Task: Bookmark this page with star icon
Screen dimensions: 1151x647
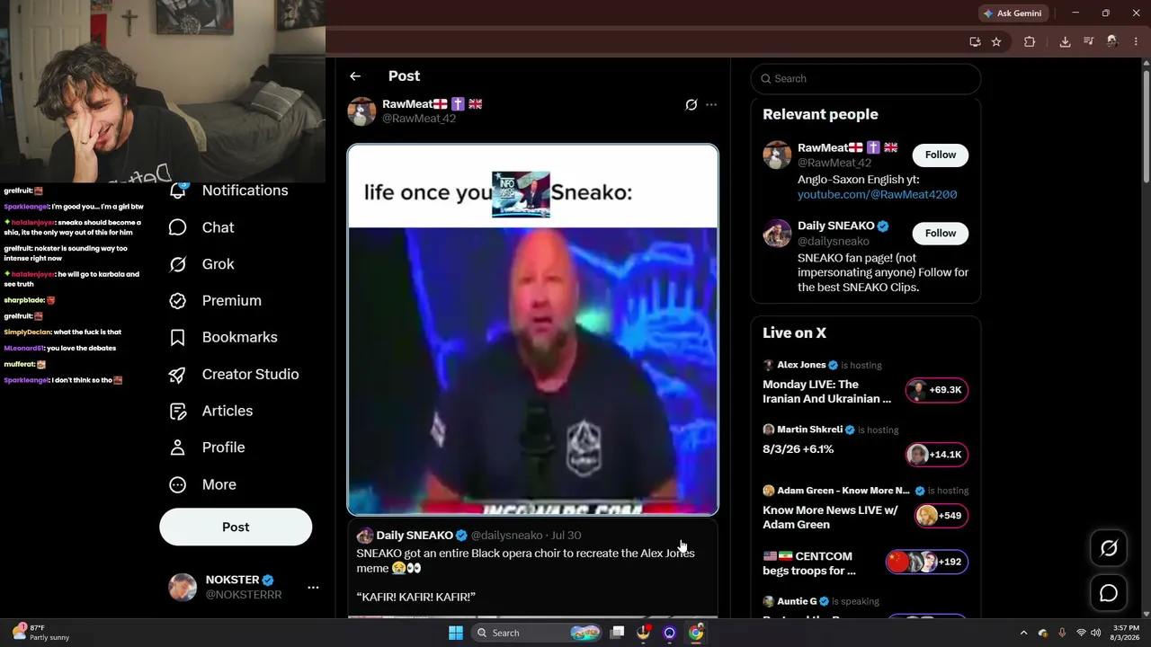Action: [996, 41]
